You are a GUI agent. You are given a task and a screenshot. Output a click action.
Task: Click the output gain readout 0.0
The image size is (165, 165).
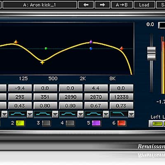click(x=150, y=24)
